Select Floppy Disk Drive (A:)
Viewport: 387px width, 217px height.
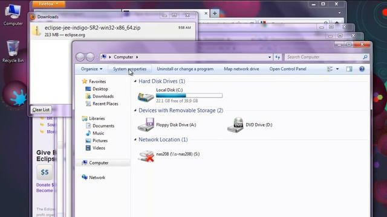(x=167, y=125)
